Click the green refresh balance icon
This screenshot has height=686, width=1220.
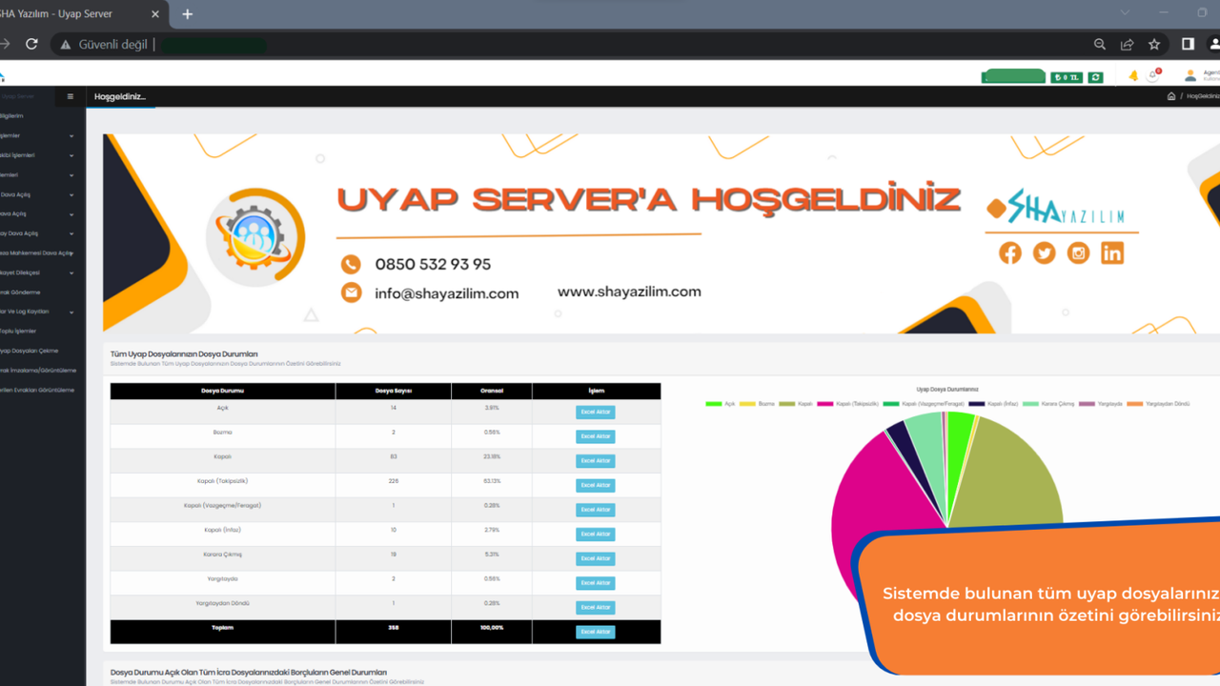pos(1095,77)
